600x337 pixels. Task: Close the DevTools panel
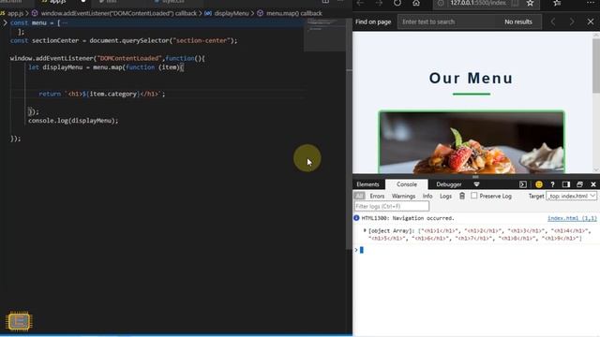click(593, 184)
